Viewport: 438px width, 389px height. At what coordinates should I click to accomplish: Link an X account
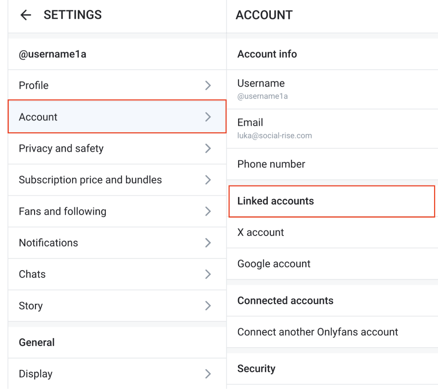coord(260,232)
